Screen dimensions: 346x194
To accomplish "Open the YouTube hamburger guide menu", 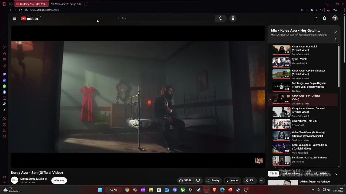I will [15, 18].
